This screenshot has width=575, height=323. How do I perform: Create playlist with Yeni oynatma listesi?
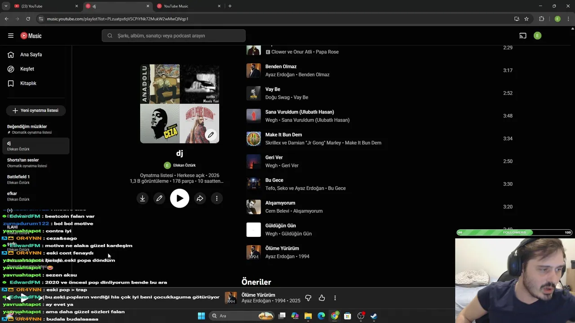click(x=36, y=110)
